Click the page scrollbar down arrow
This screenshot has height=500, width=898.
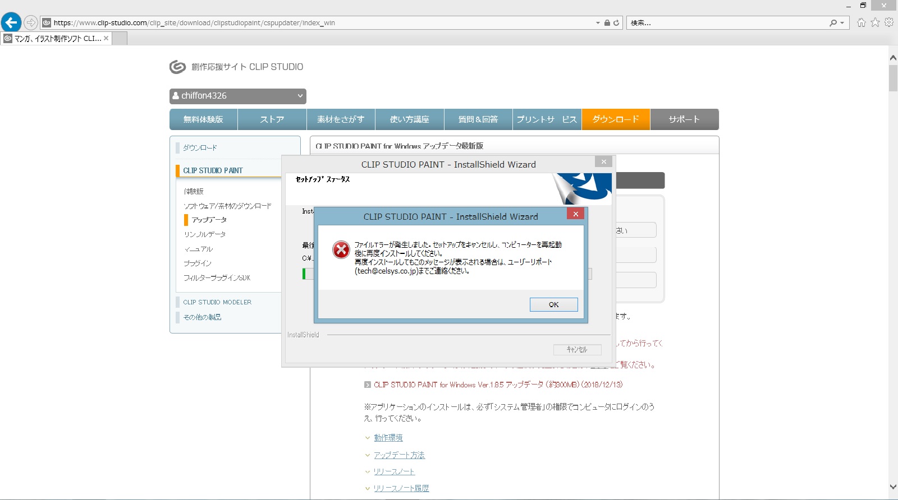click(x=893, y=487)
